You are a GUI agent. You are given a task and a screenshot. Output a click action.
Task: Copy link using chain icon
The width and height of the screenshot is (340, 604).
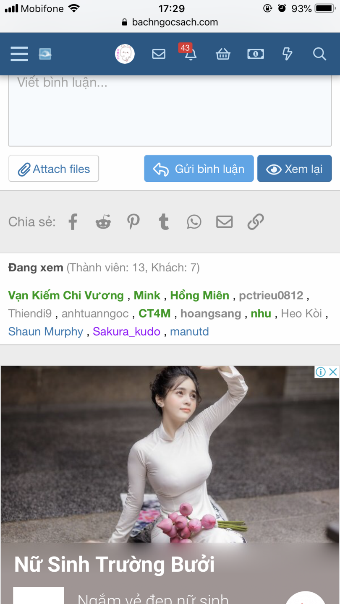point(255,221)
